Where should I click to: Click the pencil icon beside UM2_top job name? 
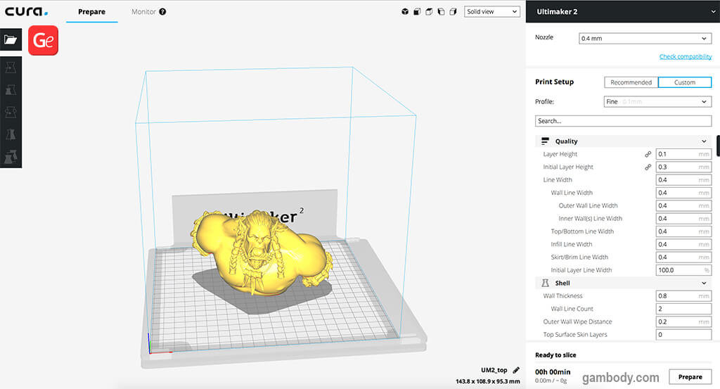tap(515, 369)
